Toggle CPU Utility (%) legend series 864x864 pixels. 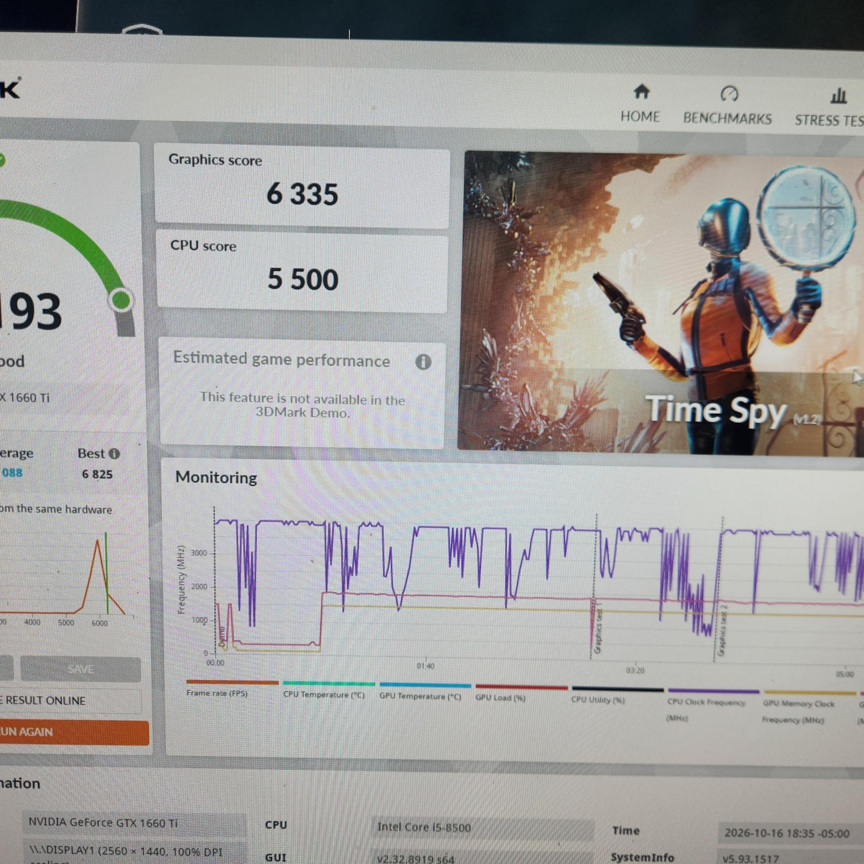pyautogui.click(x=617, y=696)
